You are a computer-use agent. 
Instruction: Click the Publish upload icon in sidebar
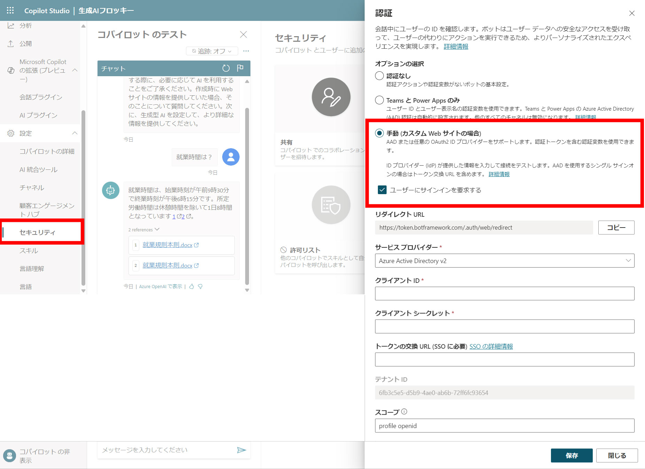click(x=11, y=43)
